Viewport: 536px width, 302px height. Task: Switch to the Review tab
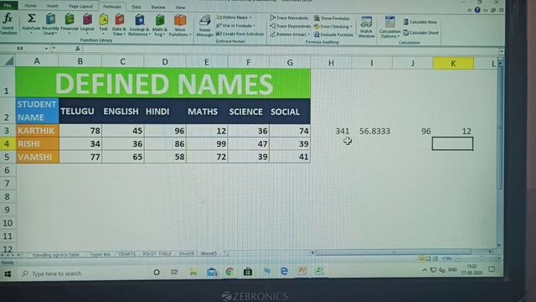(158, 8)
